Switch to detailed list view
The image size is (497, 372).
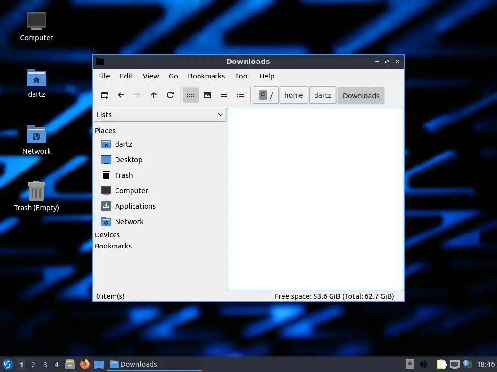240,95
